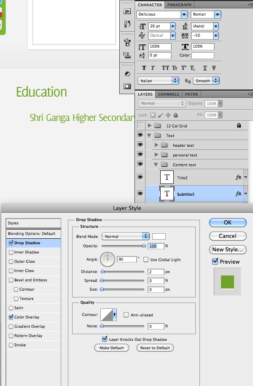Click the Make Default button
253x386 pixels.
(x=112, y=348)
